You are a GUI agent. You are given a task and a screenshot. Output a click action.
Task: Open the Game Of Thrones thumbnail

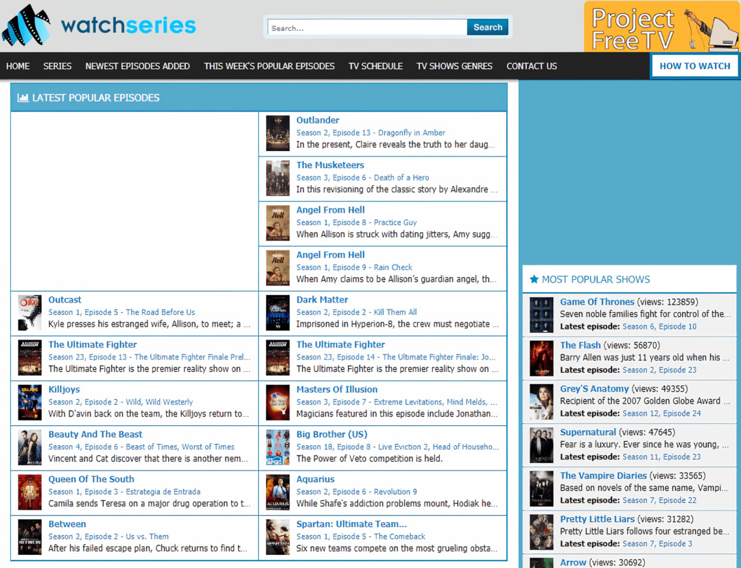coord(541,315)
